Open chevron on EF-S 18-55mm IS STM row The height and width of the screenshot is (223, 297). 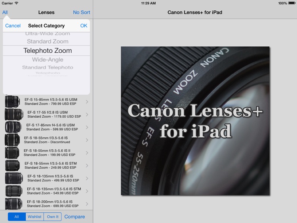click(87, 166)
